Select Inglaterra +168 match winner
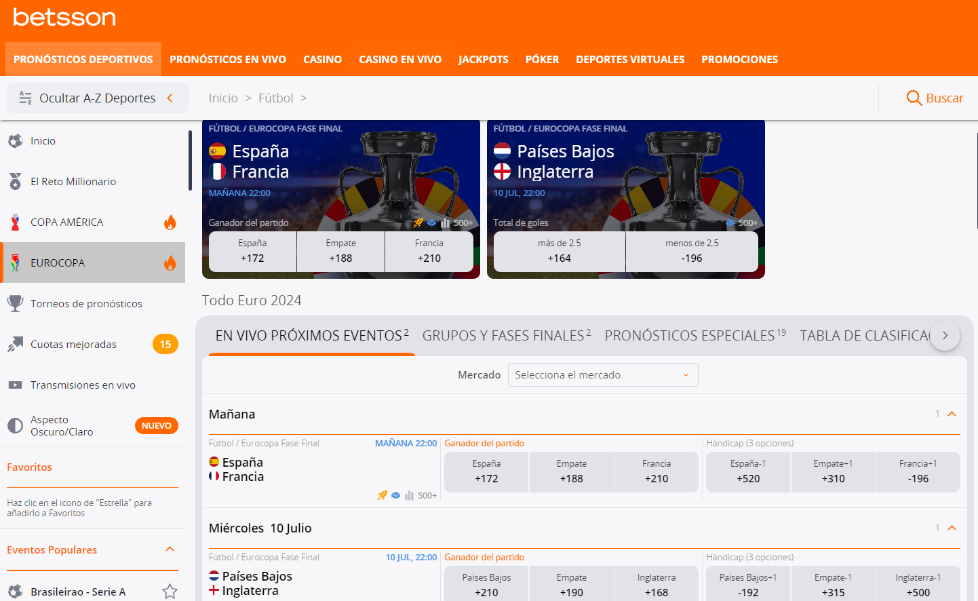The width and height of the screenshot is (978, 601). (657, 583)
